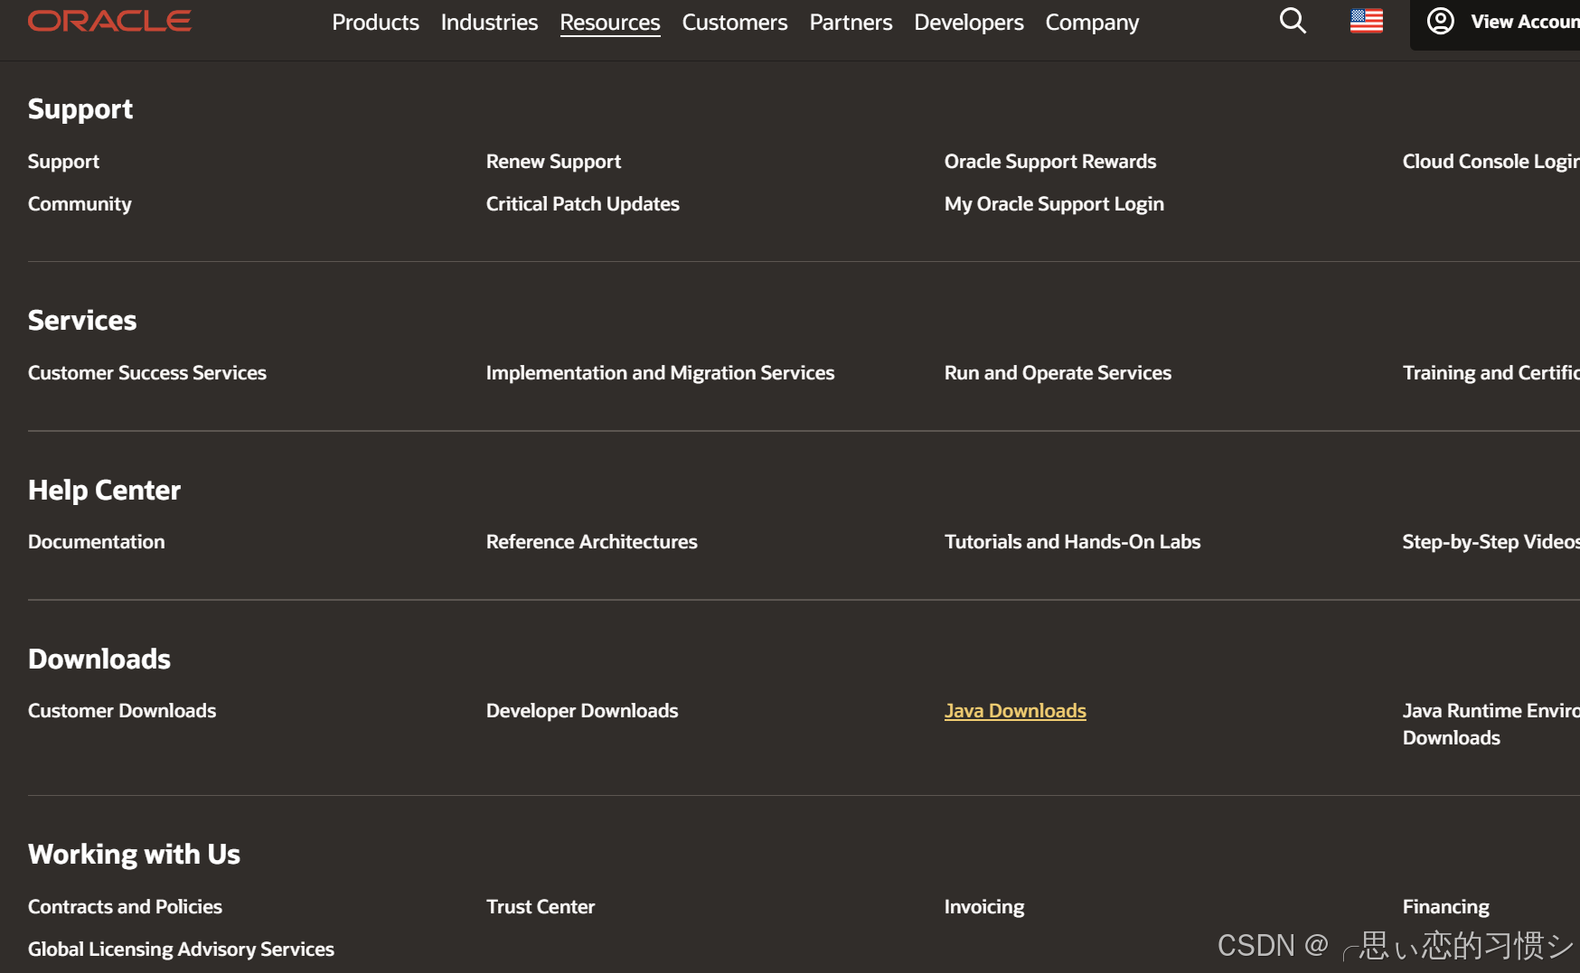Click the US flag country selector
The image size is (1580, 973).
pos(1366,21)
